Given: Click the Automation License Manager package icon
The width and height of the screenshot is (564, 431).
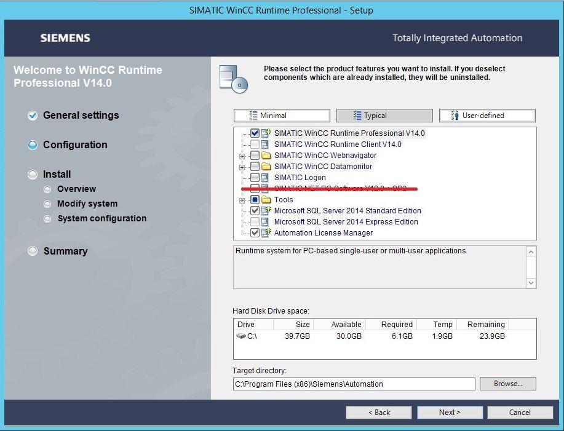Looking at the screenshot, I should pos(266,232).
